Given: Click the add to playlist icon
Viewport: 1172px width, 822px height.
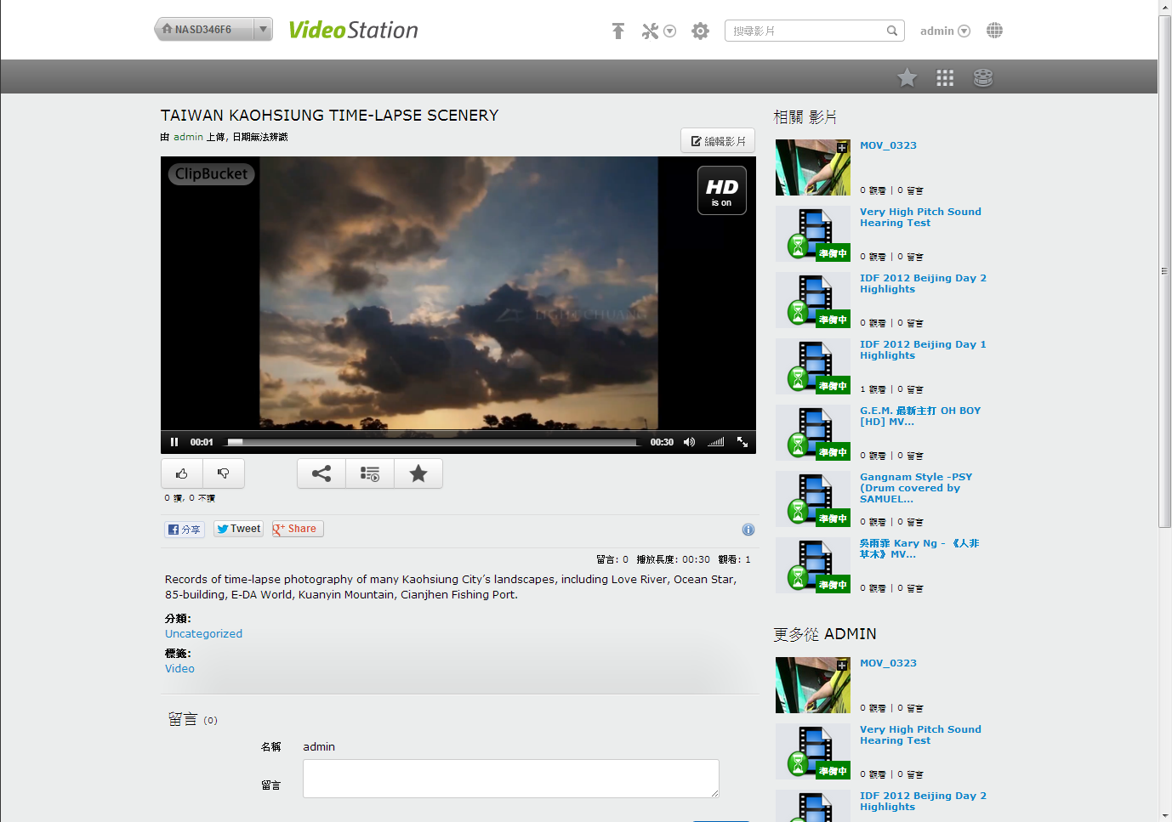Looking at the screenshot, I should pos(370,473).
